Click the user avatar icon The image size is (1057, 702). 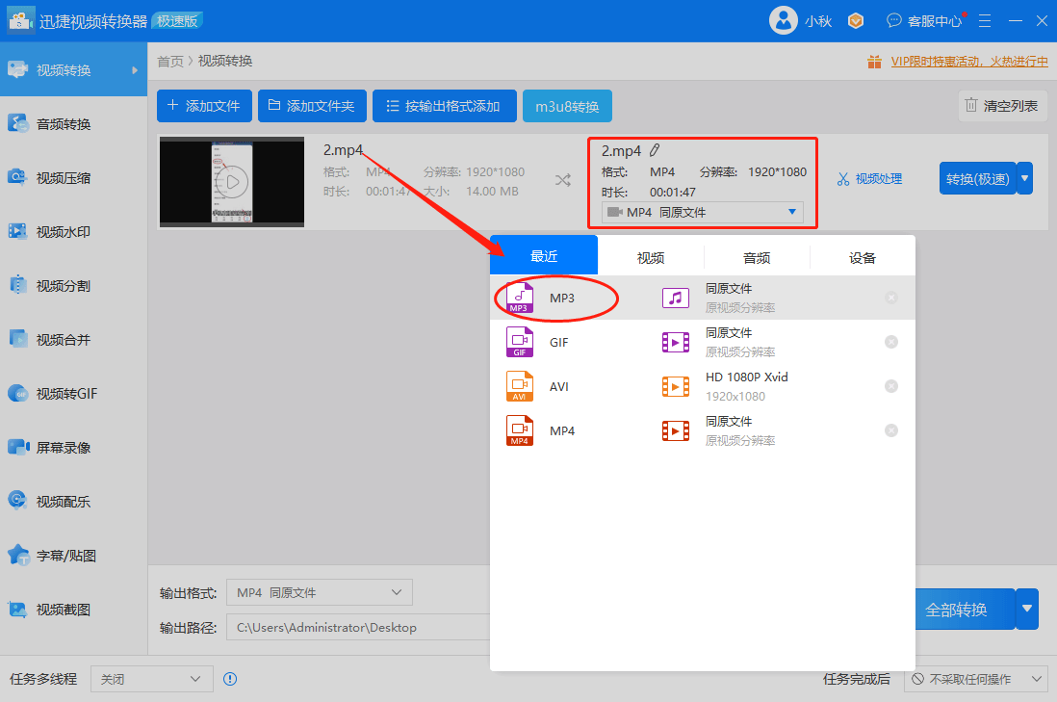[784, 21]
